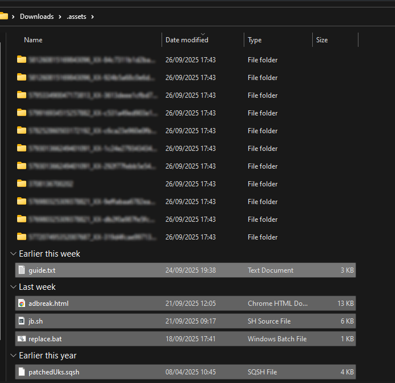395x383 pixels.
Task: Sort by the Date modified column header
Action: pyautogui.click(x=187, y=40)
